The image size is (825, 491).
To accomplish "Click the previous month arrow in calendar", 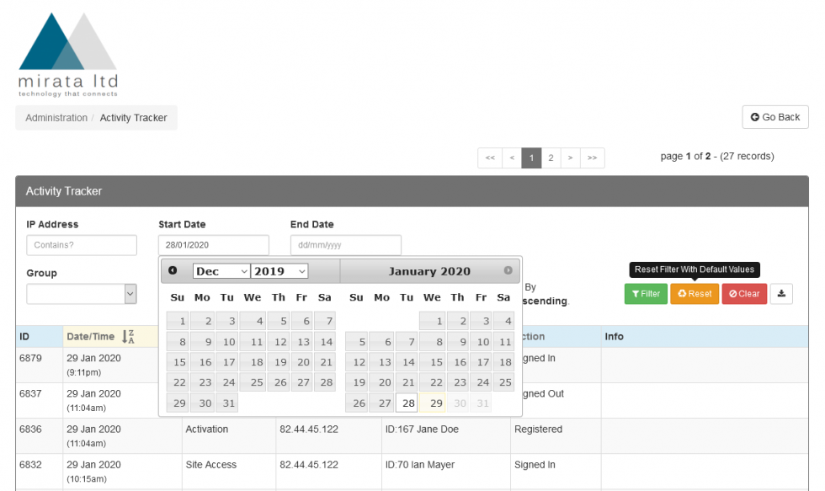I will pyautogui.click(x=173, y=270).
